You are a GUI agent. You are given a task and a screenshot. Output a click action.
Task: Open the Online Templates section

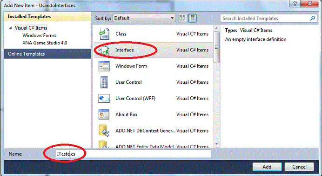point(47,54)
